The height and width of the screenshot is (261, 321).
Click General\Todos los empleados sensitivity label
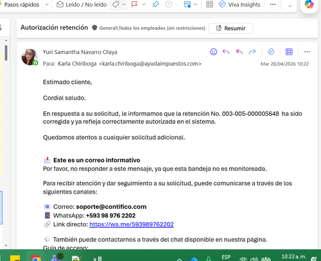152,28
